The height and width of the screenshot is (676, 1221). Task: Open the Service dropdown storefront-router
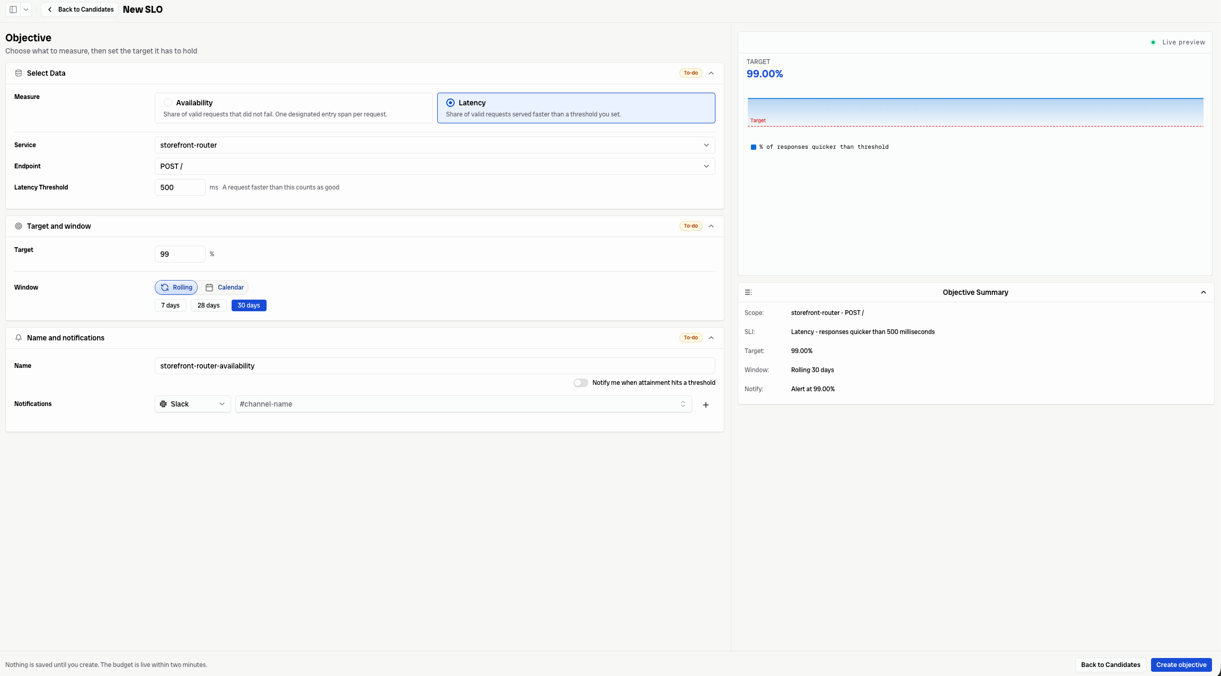[x=435, y=145]
